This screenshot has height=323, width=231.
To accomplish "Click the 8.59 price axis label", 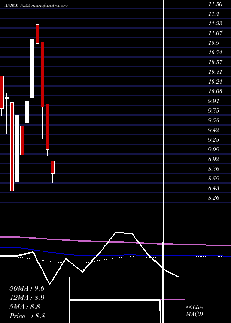I will click(213, 179).
